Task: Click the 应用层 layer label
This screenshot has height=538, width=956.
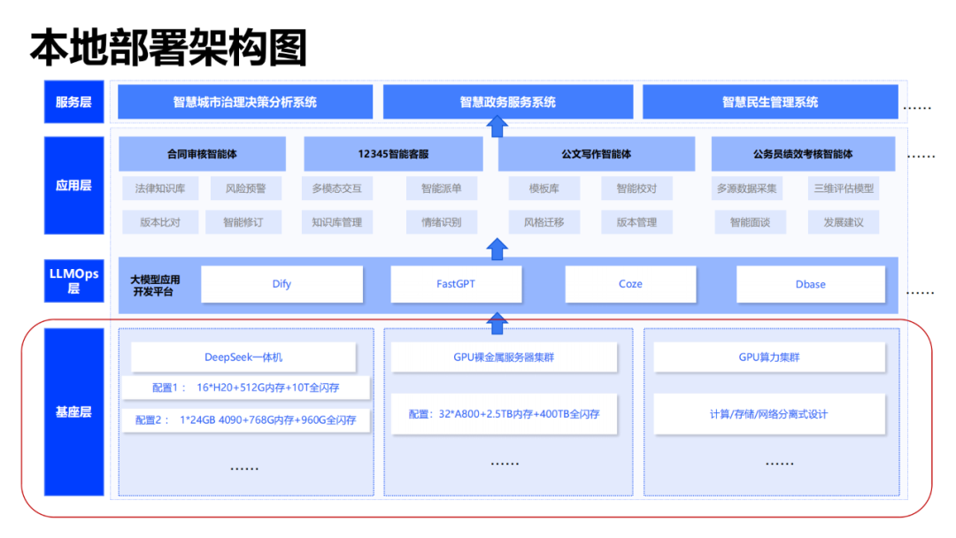Action: 73,185
